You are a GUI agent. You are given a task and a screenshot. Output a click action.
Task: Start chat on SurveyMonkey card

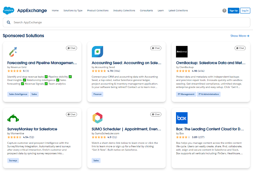pos(71,114)
